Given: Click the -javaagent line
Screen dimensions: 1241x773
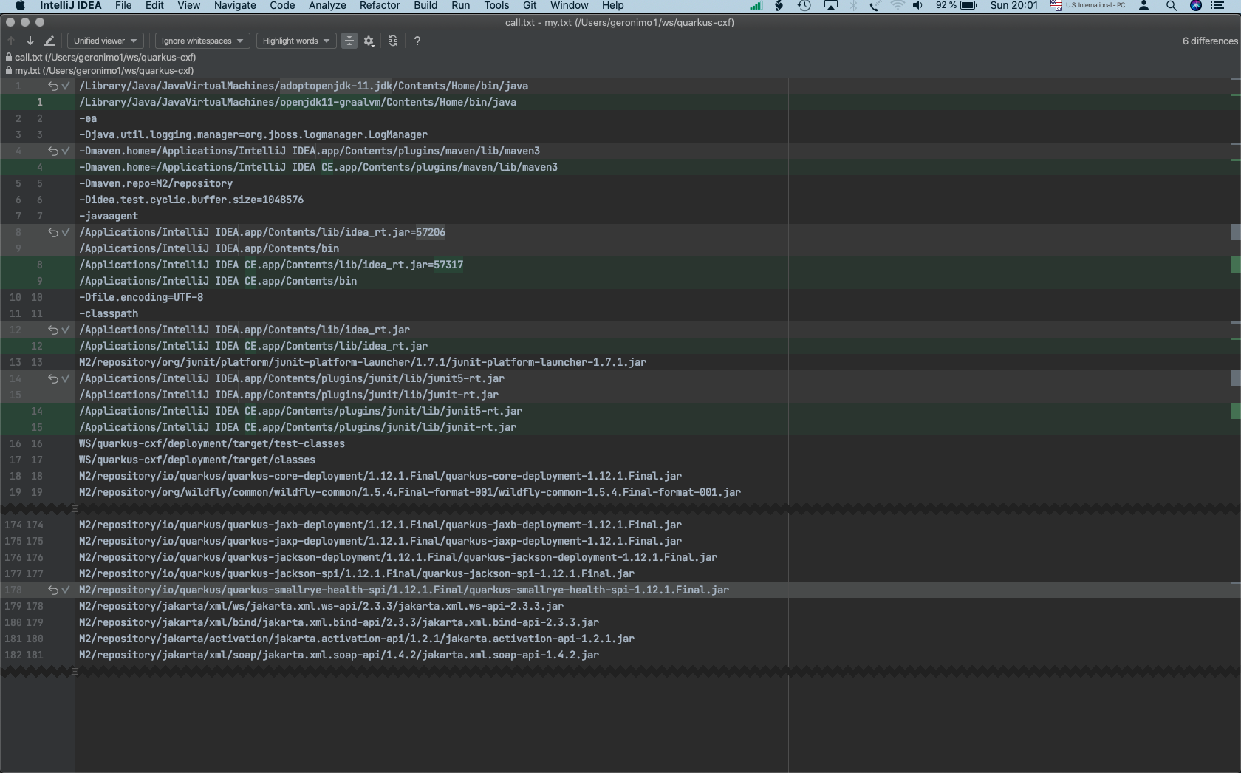Looking at the screenshot, I should point(109,216).
